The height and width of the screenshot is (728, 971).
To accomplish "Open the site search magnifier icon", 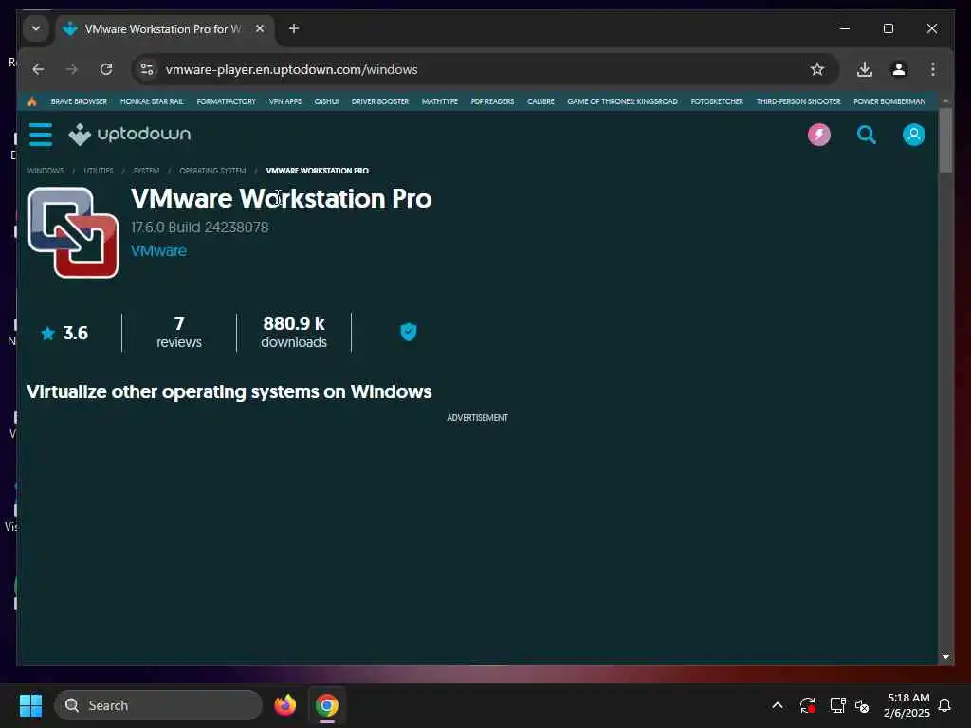I will point(866,135).
